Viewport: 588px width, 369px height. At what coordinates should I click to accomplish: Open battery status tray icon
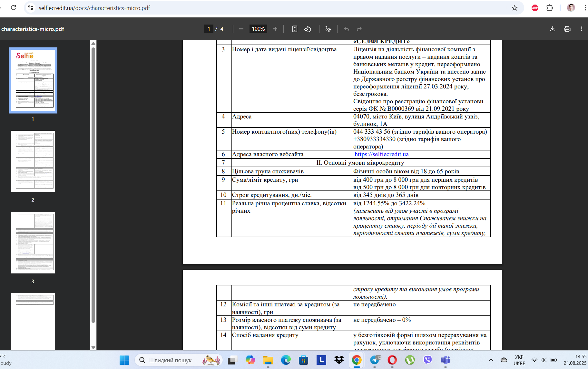point(554,360)
